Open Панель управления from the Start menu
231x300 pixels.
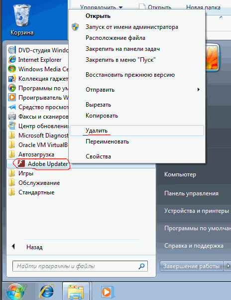(x=191, y=193)
